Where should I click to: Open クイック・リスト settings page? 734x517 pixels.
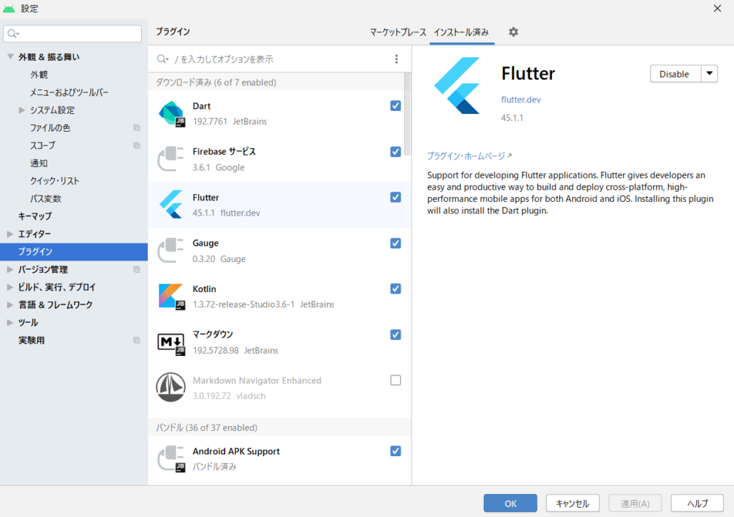[x=54, y=181]
